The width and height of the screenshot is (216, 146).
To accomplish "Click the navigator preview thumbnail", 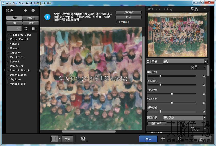I will (x=177, y=35).
